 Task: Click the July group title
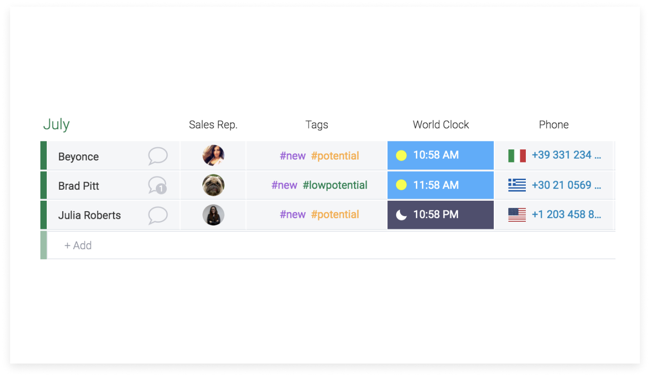point(56,125)
